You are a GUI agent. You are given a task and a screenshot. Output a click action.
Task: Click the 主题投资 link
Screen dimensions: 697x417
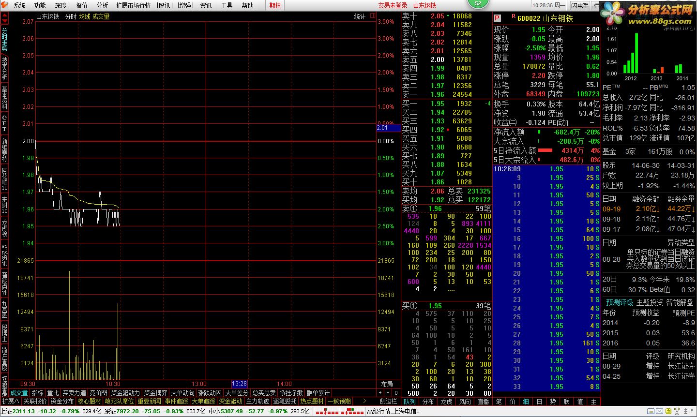pos(650,302)
